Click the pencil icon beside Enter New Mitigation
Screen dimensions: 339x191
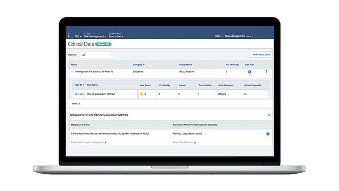tap(106, 142)
